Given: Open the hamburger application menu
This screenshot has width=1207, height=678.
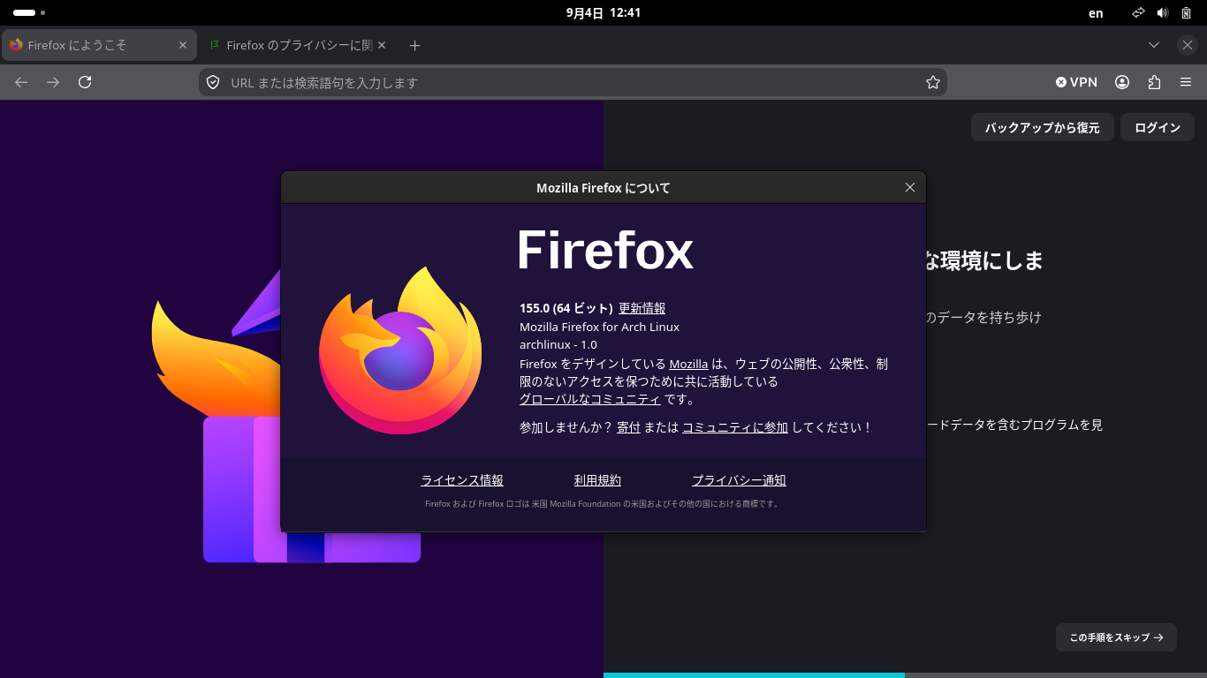Looking at the screenshot, I should point(1186,82).
